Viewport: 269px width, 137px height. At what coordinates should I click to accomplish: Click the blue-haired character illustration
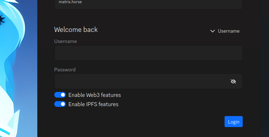click(x=18, y=68)
